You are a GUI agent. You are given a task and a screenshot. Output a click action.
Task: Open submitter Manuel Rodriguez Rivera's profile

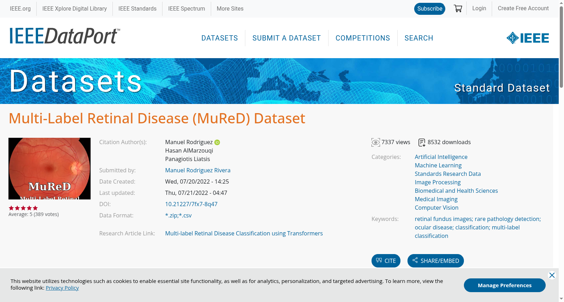(x=198, y=170)
